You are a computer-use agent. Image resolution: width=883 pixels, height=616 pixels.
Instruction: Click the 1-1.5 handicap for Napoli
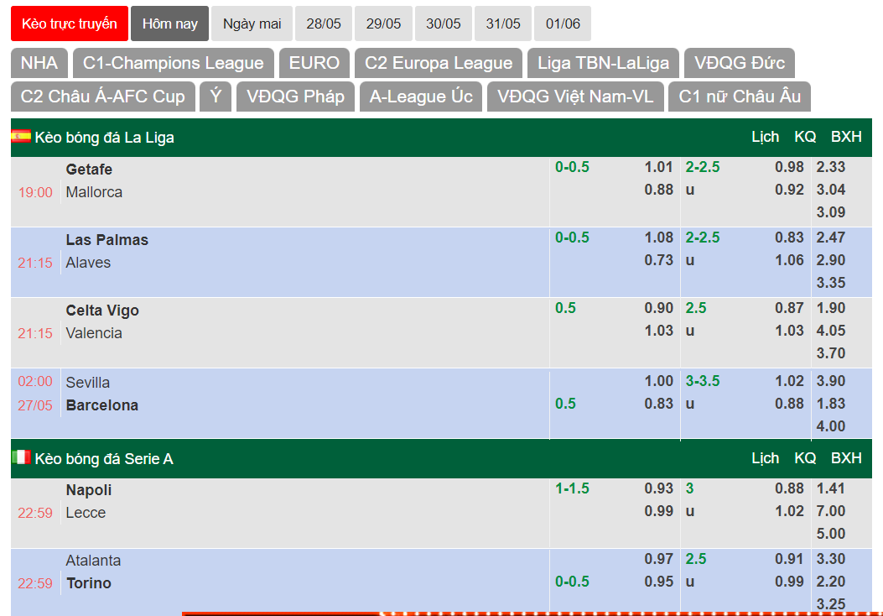point(572,488)
